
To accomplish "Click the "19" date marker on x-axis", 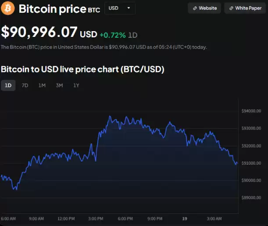I will point(185,219).
